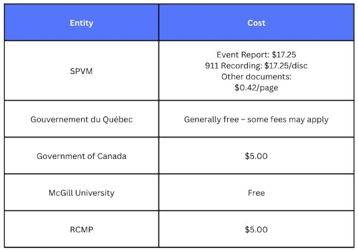
Task: Click the Other documents line
Action: [x=257, y=77]
